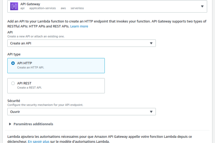Click the 'API type' label

pos(14,54)
